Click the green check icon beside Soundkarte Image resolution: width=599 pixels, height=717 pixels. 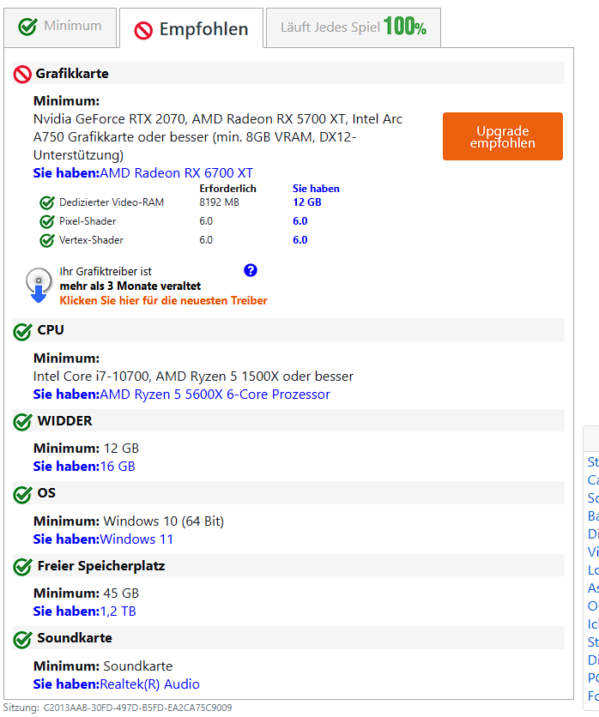pos(22,639)
